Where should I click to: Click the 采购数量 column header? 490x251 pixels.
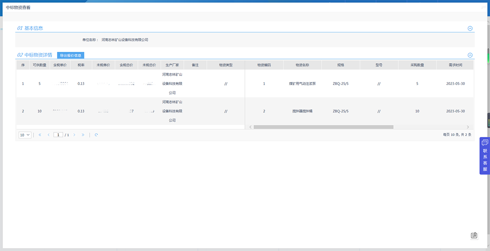click(x=417, y=65)
